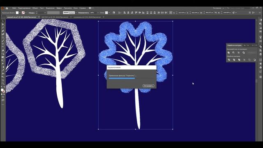
Task: Switch to the third document tab
Action: [87, 17]
